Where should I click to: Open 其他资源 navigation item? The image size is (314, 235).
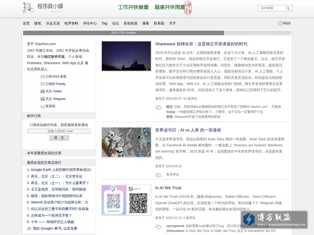(130, 23)
